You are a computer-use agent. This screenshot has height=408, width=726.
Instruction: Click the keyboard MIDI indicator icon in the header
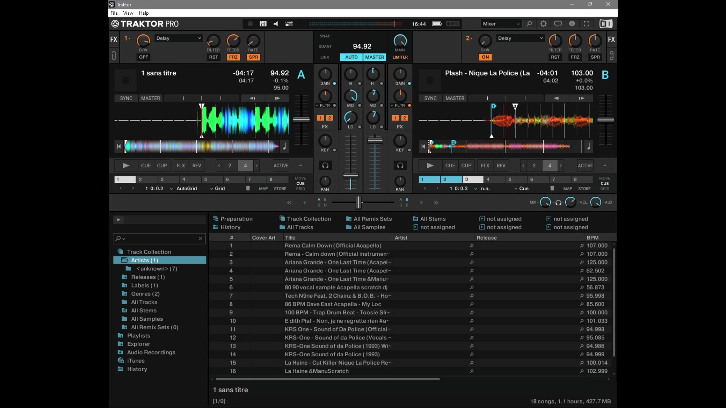263,24
